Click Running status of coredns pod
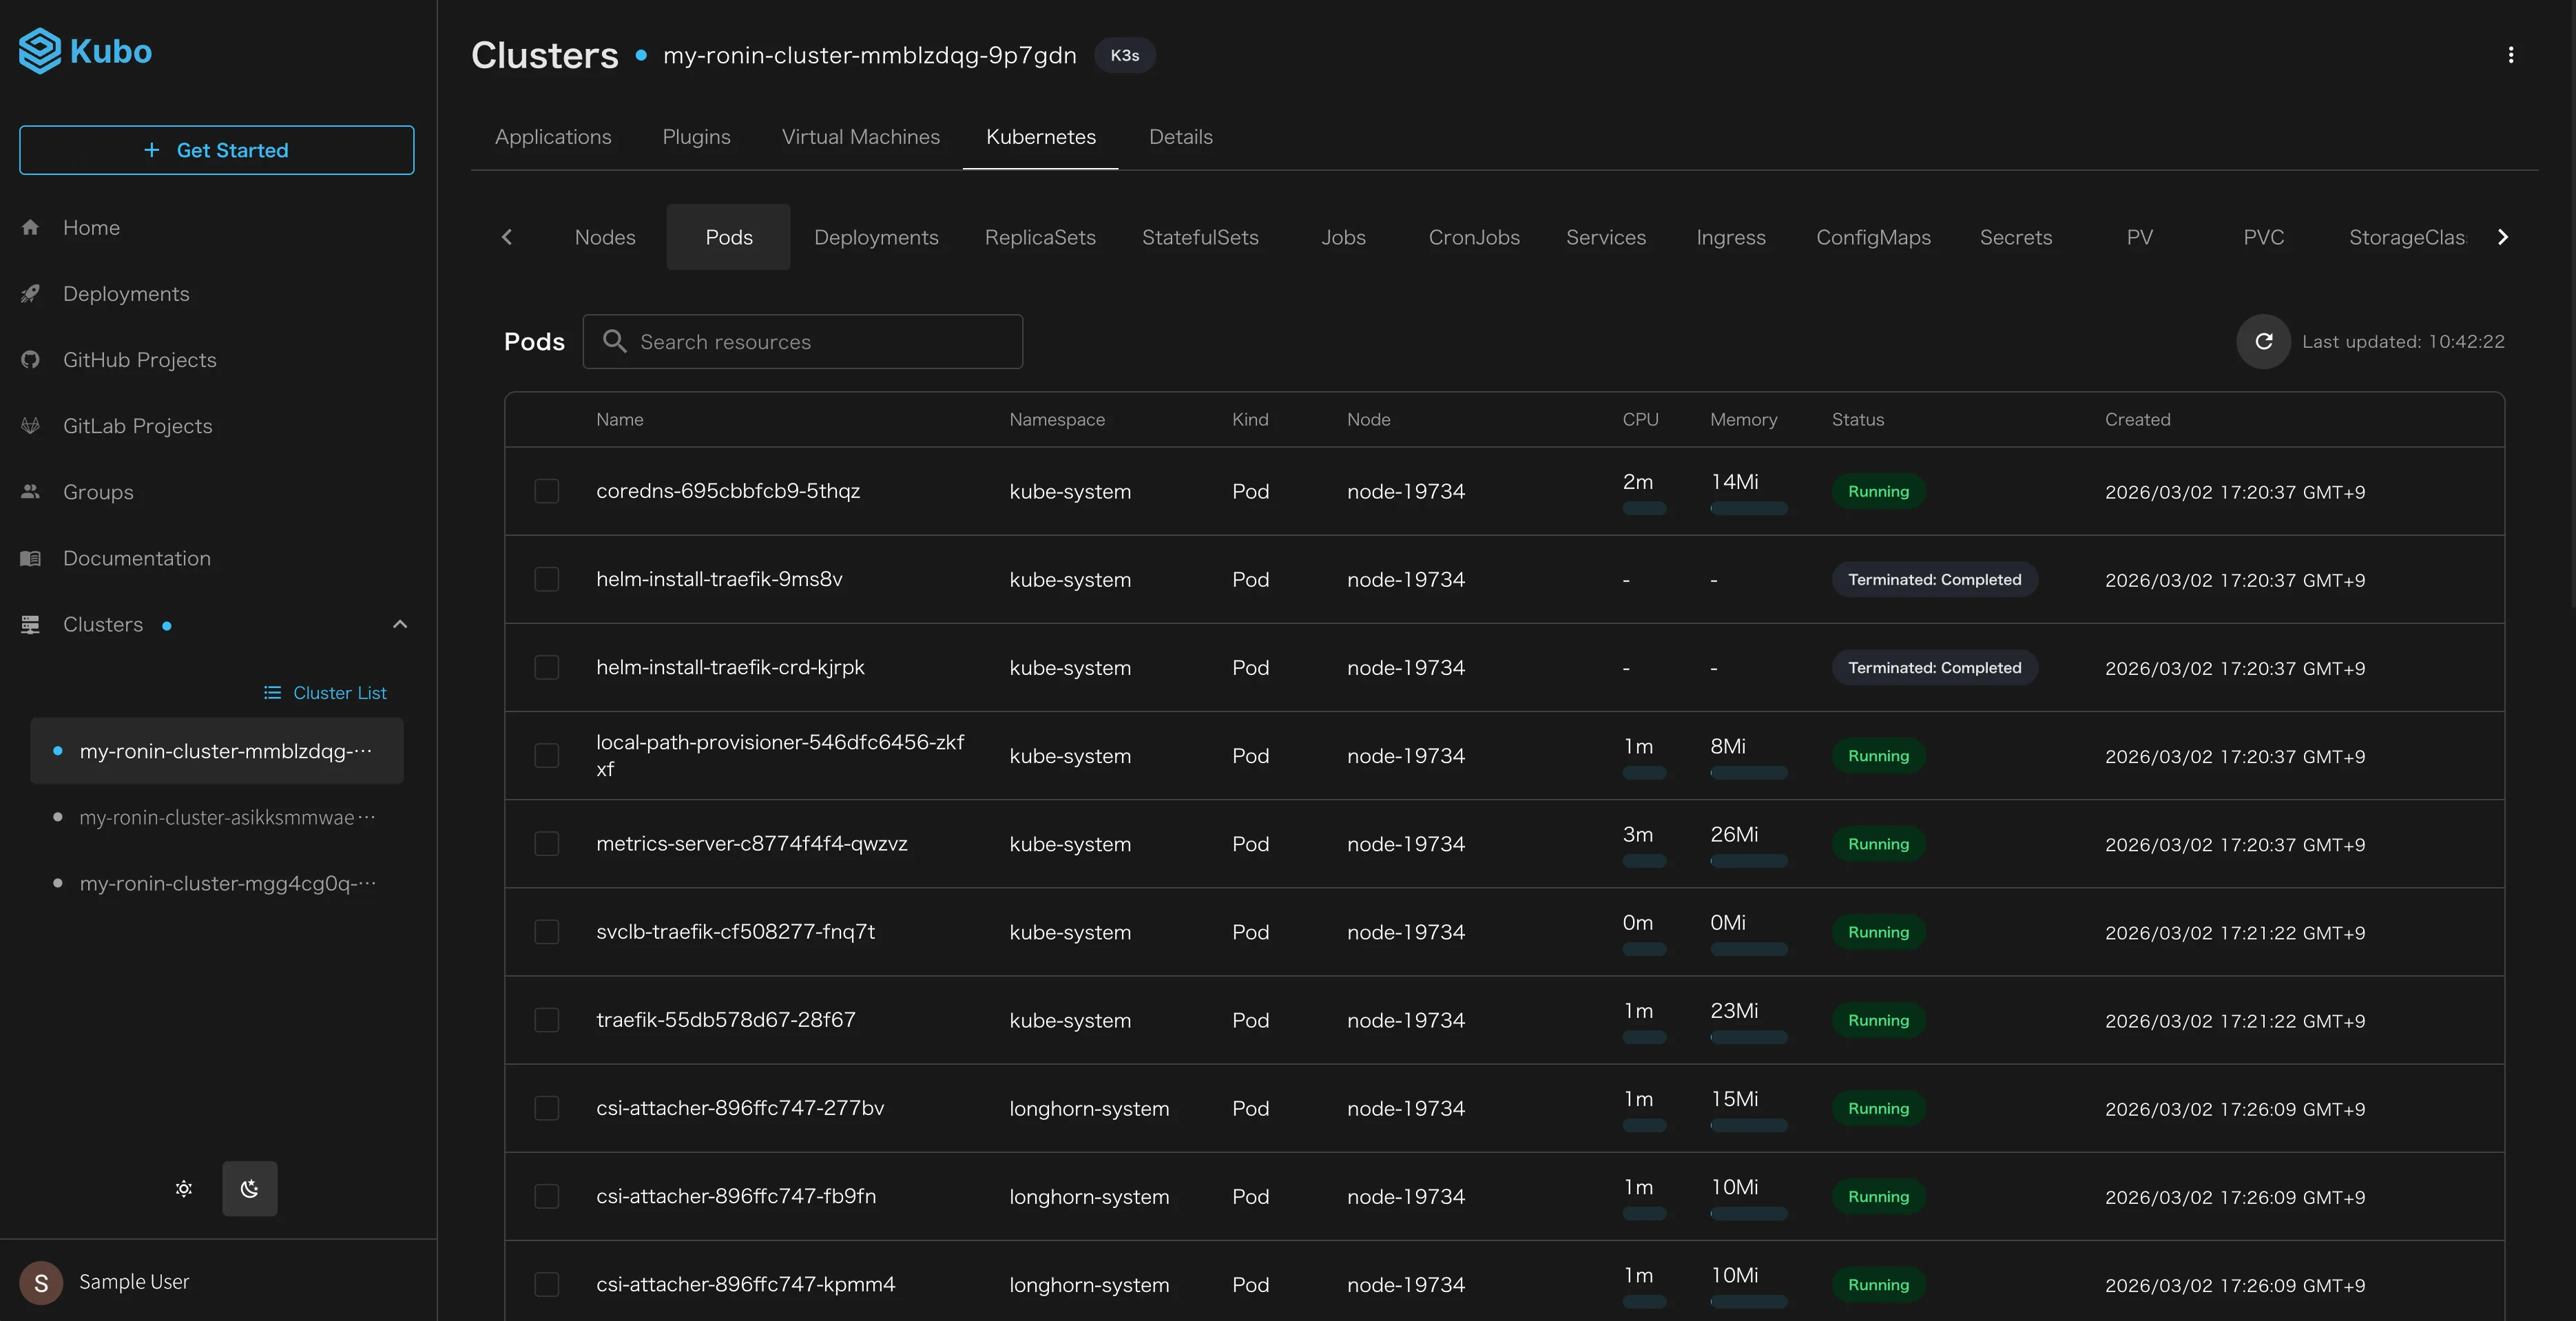2576x1321 pixels. click(1878, 491)
